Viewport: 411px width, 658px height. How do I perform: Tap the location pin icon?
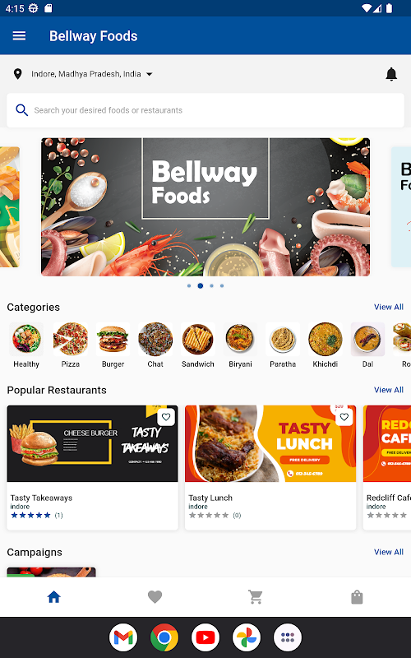pos(17,74)
